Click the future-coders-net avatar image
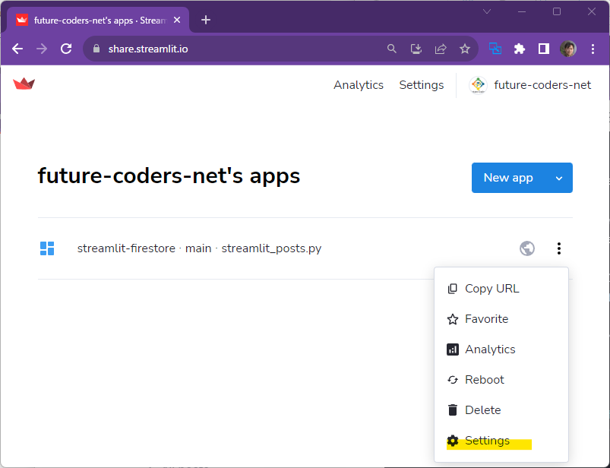 pyautogui.click(x=478, y=85)
